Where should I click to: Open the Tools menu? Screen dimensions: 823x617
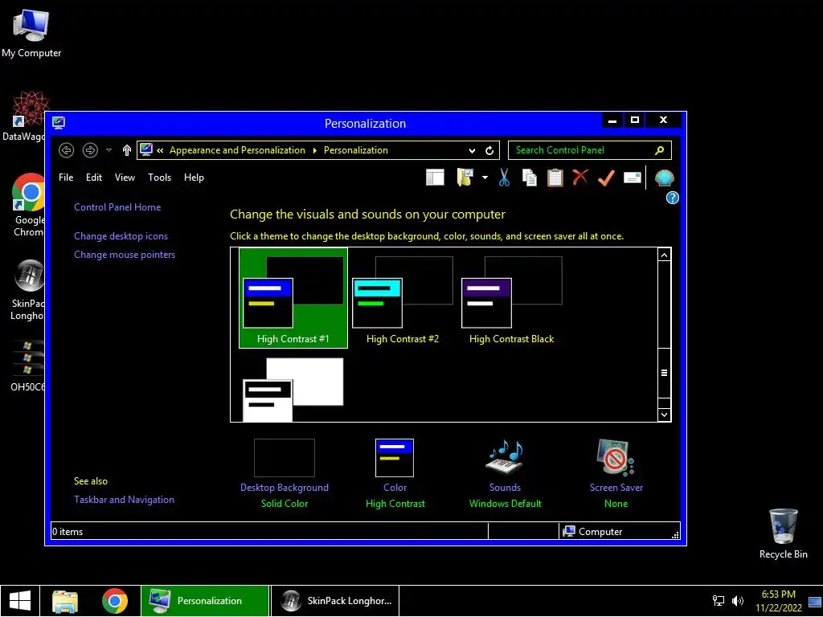[x=160, y=178]
